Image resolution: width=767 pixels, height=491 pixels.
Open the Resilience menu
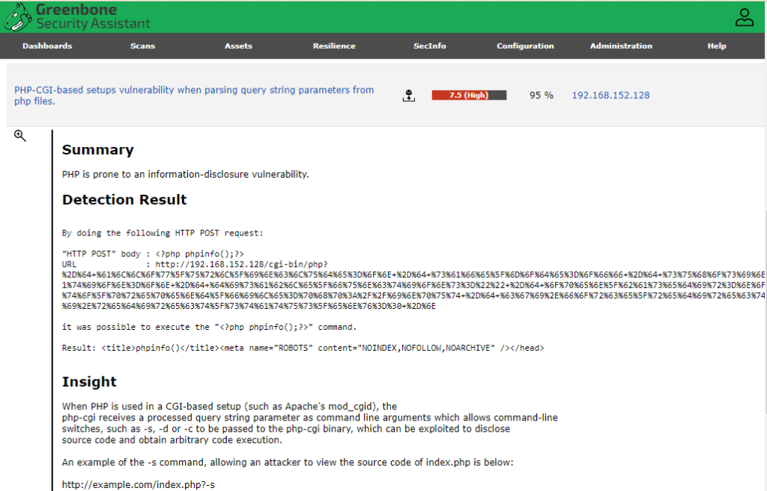334,46
